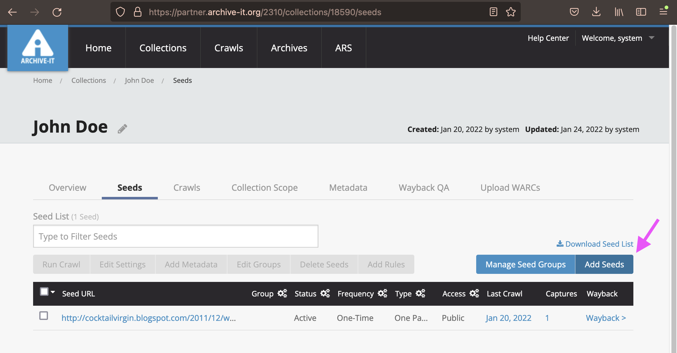This screenshot has width=677, height=353.
Task: Check the cocktailvirgin seed row checkbox
Action: 44,316
